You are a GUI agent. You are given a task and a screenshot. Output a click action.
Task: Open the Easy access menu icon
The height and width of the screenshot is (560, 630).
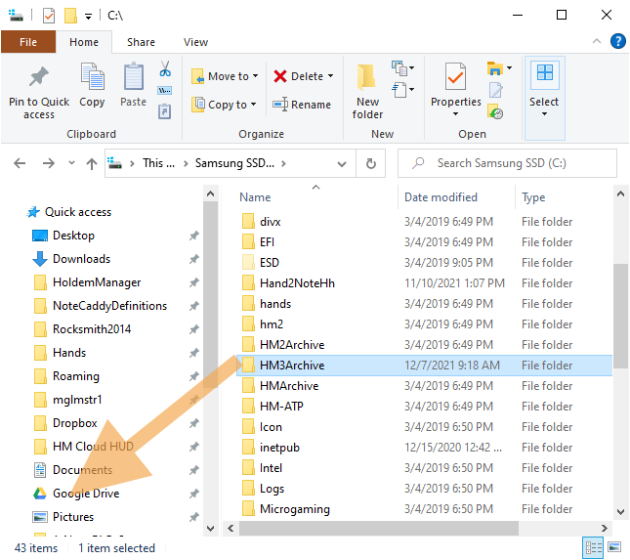point(403,89)
